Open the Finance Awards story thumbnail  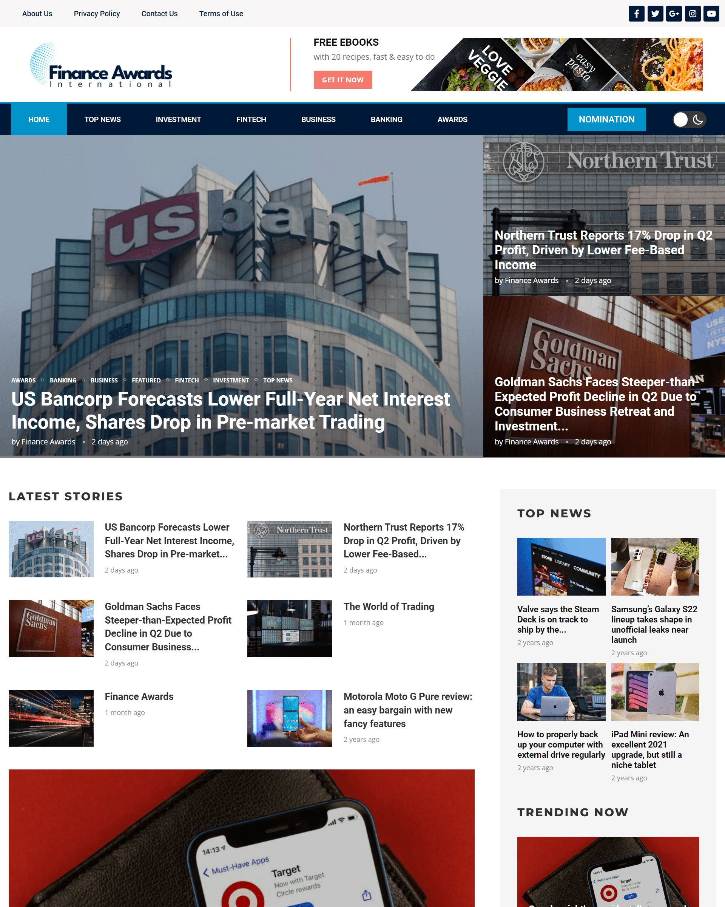pos(51,718)
